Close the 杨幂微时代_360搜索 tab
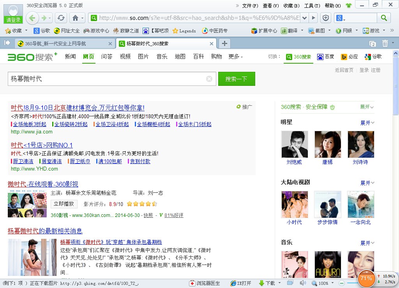This screenshot has height=288, width=399. (x=212, y=44)
